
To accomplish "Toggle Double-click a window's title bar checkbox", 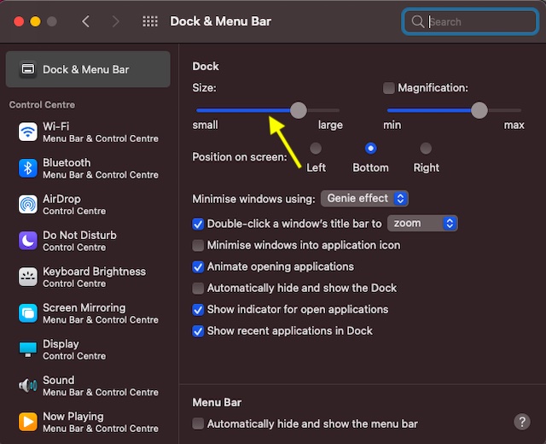I will pyautogui.click(x=198, y=224).
